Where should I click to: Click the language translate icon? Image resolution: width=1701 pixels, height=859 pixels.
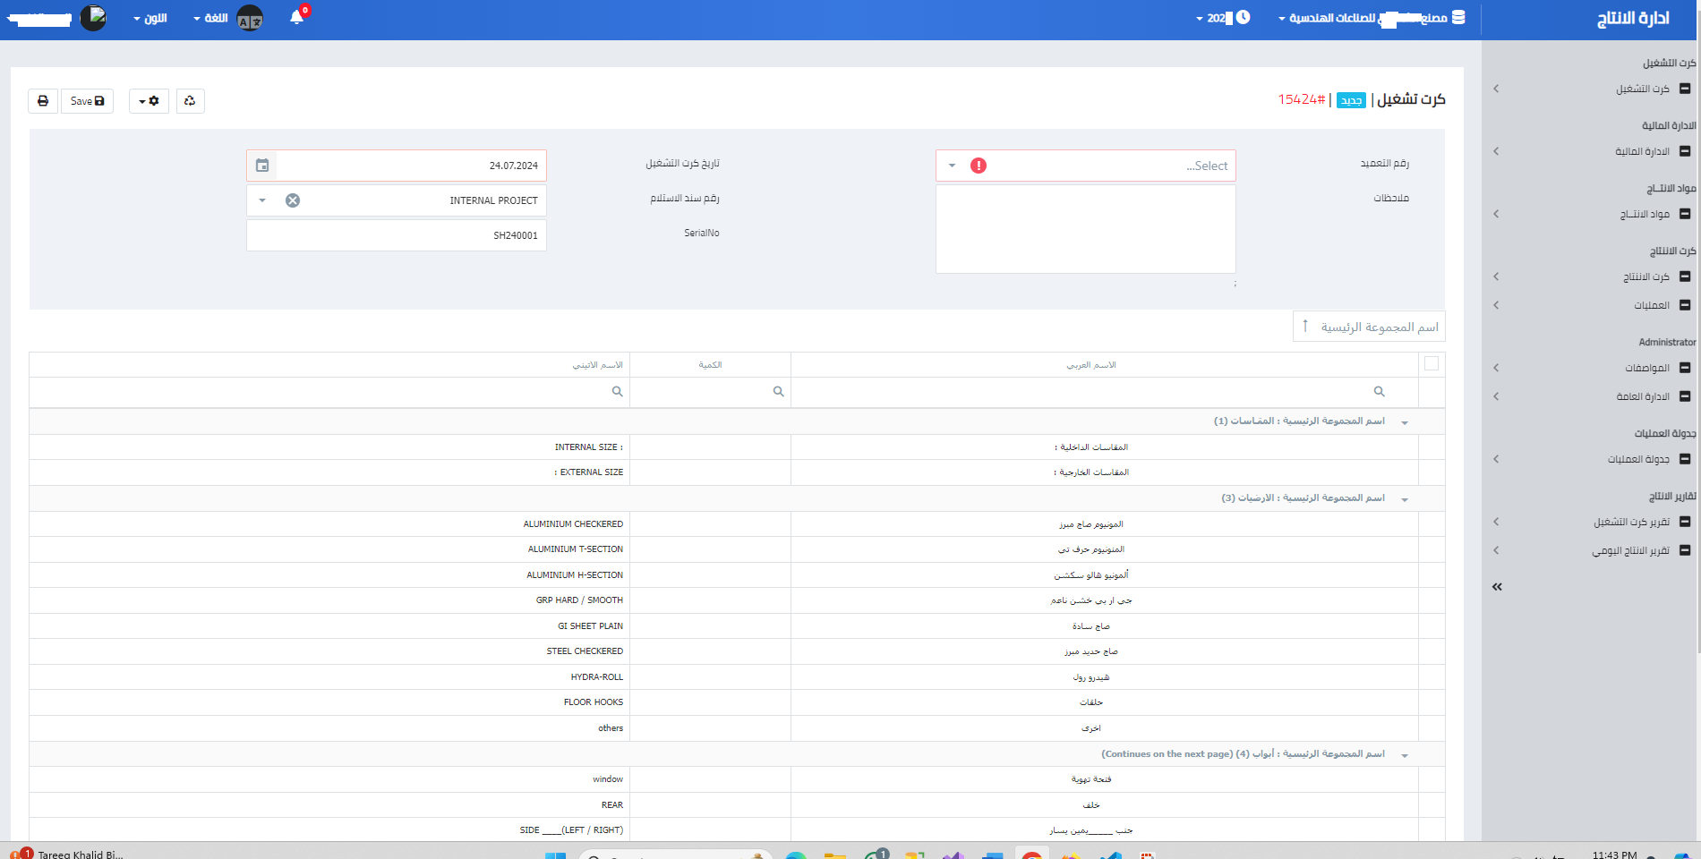click(x=250, y=19)
